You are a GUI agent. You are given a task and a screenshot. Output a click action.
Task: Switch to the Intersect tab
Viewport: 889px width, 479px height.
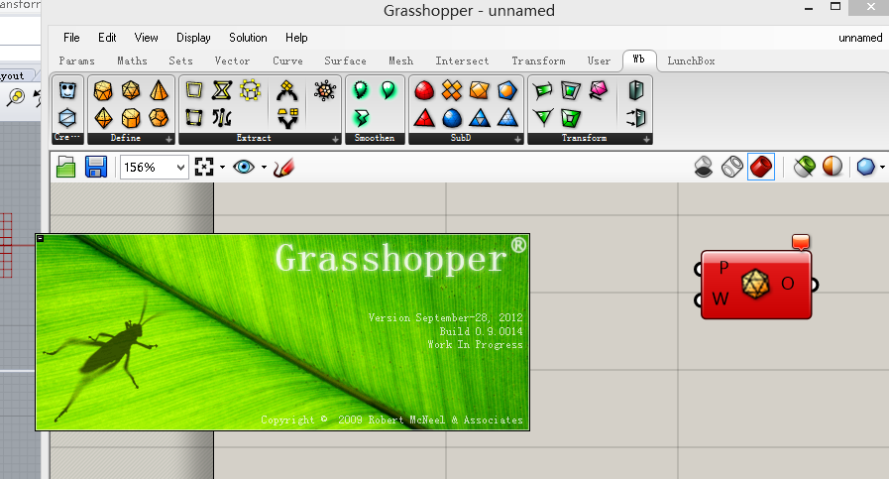point(462,60)
